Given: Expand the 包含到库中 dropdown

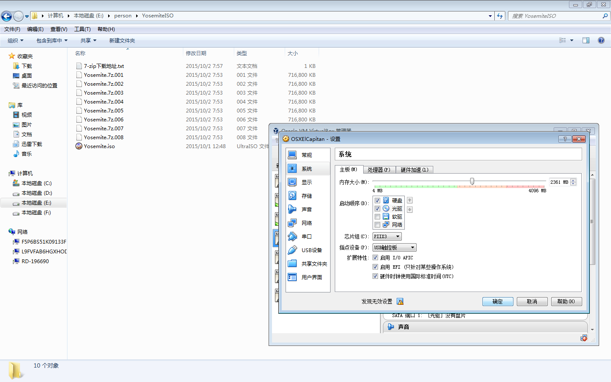Looking at the screenshot, I should tap(52, 40).
